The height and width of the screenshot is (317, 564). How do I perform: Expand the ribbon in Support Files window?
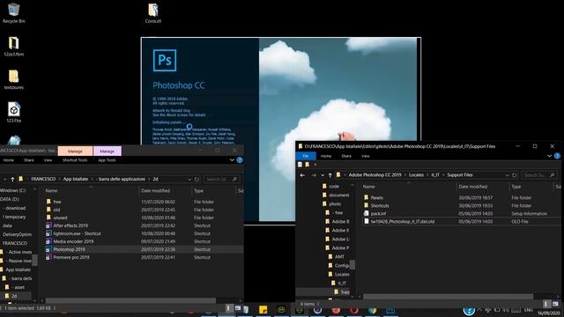549,156
